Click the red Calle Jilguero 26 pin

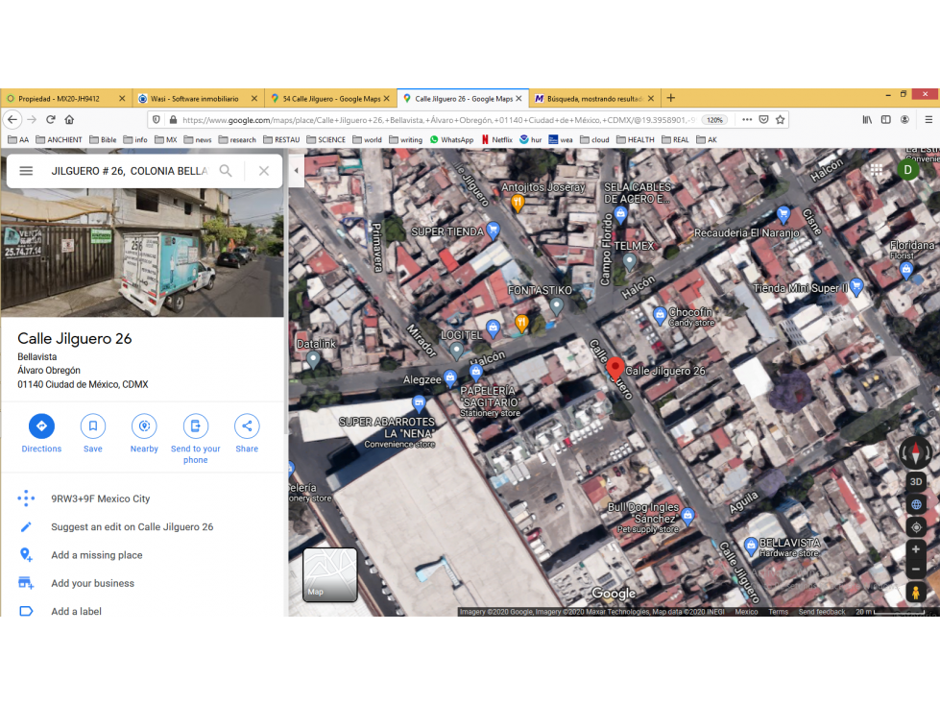[615, 368]
